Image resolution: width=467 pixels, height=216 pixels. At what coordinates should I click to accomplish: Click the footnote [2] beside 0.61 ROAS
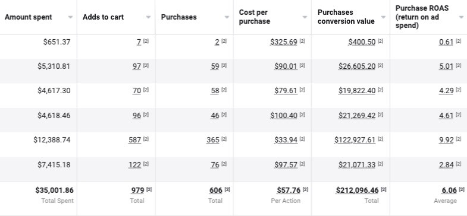(x=458, y=42)
